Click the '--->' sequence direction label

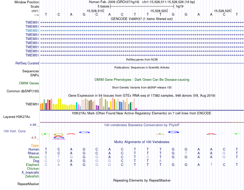tap(36, 15)
